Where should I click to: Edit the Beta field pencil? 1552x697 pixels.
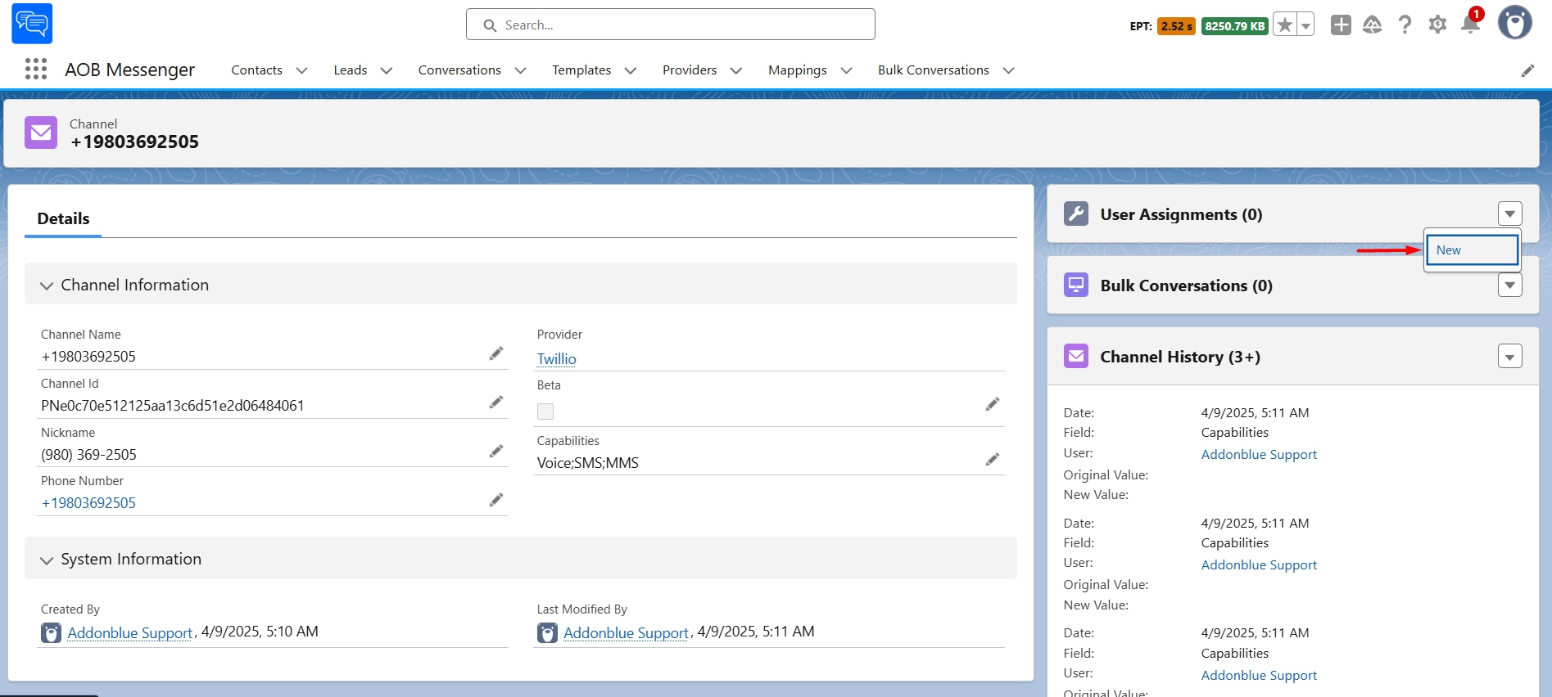(x=993, y=404)
